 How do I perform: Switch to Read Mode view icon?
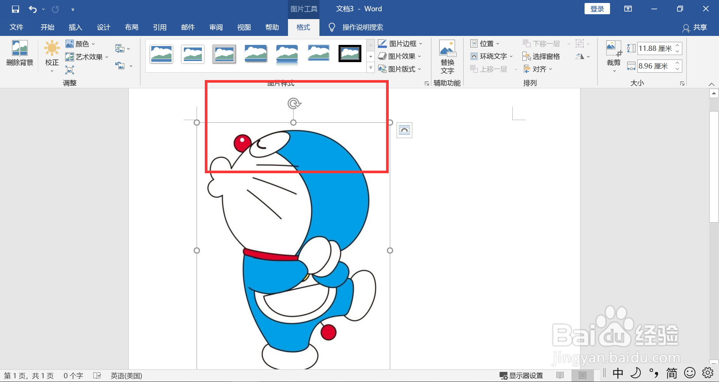[x=560, y=375]
